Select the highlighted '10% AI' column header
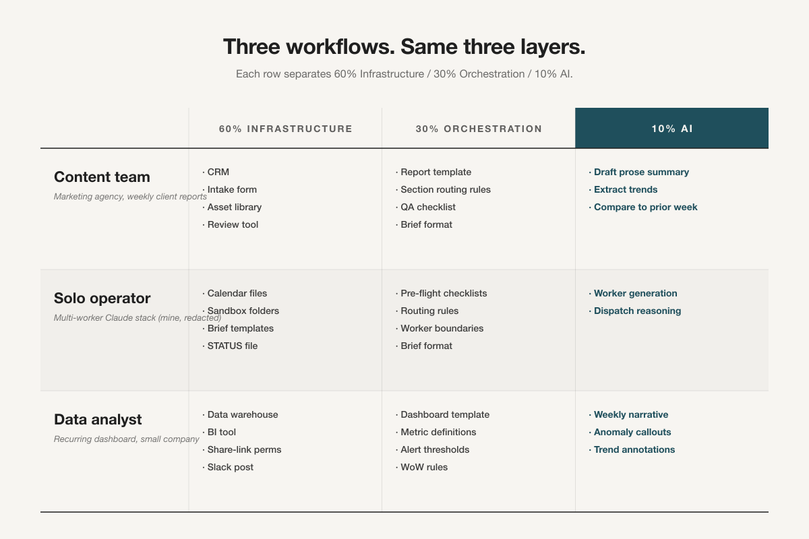The height and width of the screenshot is (539, 809). pos(672,128)
